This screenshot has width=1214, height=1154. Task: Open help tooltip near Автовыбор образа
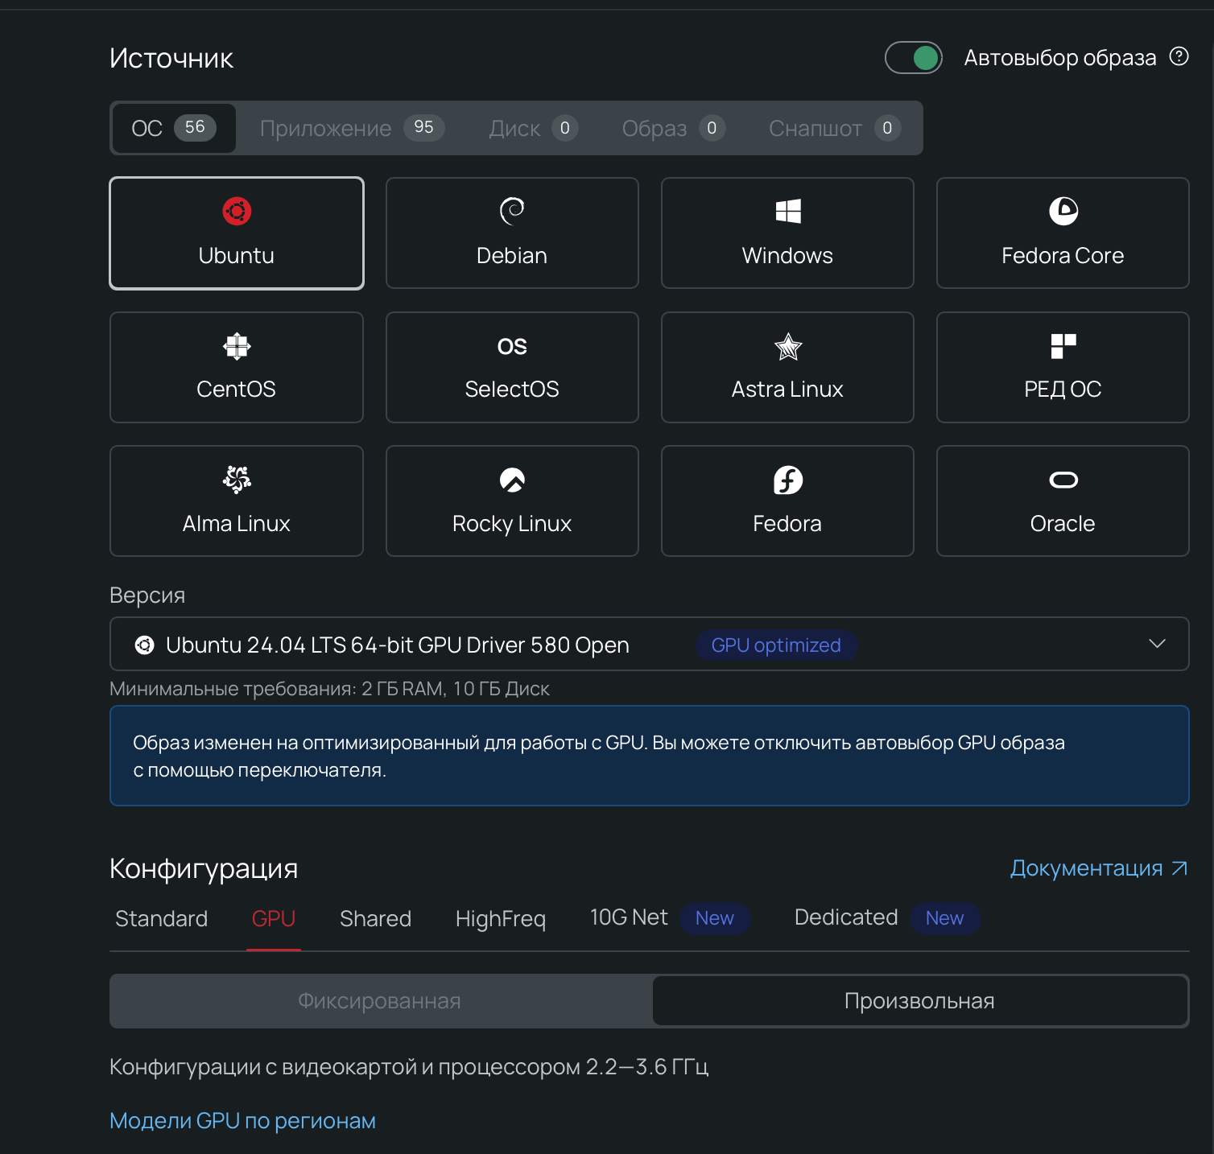[x=1179, y=56]
